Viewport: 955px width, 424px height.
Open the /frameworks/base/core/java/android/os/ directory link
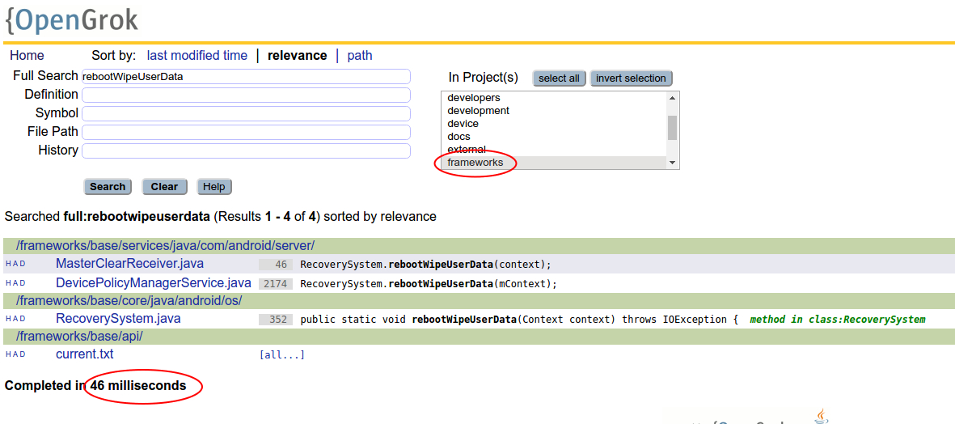pos(129,300)
